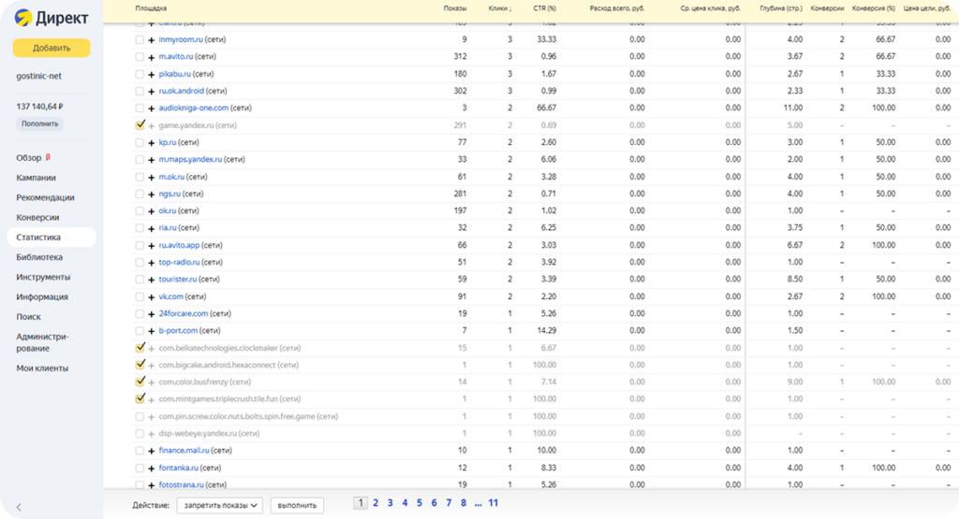Open Мои клиенты in the sidebar
The width and height of the screenshot is (959, 519).
click(42, 368)
